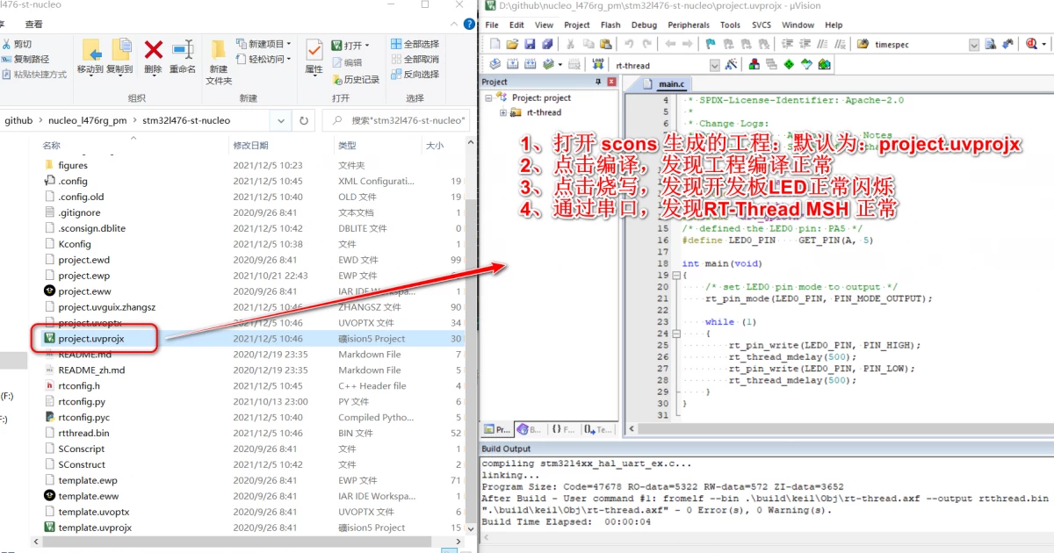Collapse the Project: project tree node
Viewport: 1054px width, 553px height.
click(489, 98)
